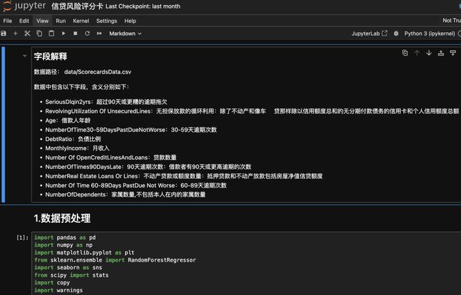461x295 pixels.
Task: Click the import warnings line
Action: click(59, 290)
